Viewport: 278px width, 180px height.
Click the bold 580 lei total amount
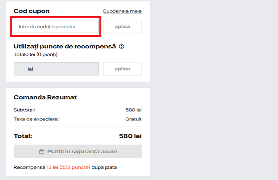(130, 136)
